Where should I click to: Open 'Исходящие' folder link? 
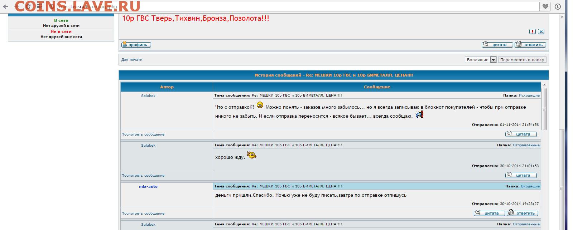[x=529, y=96]
